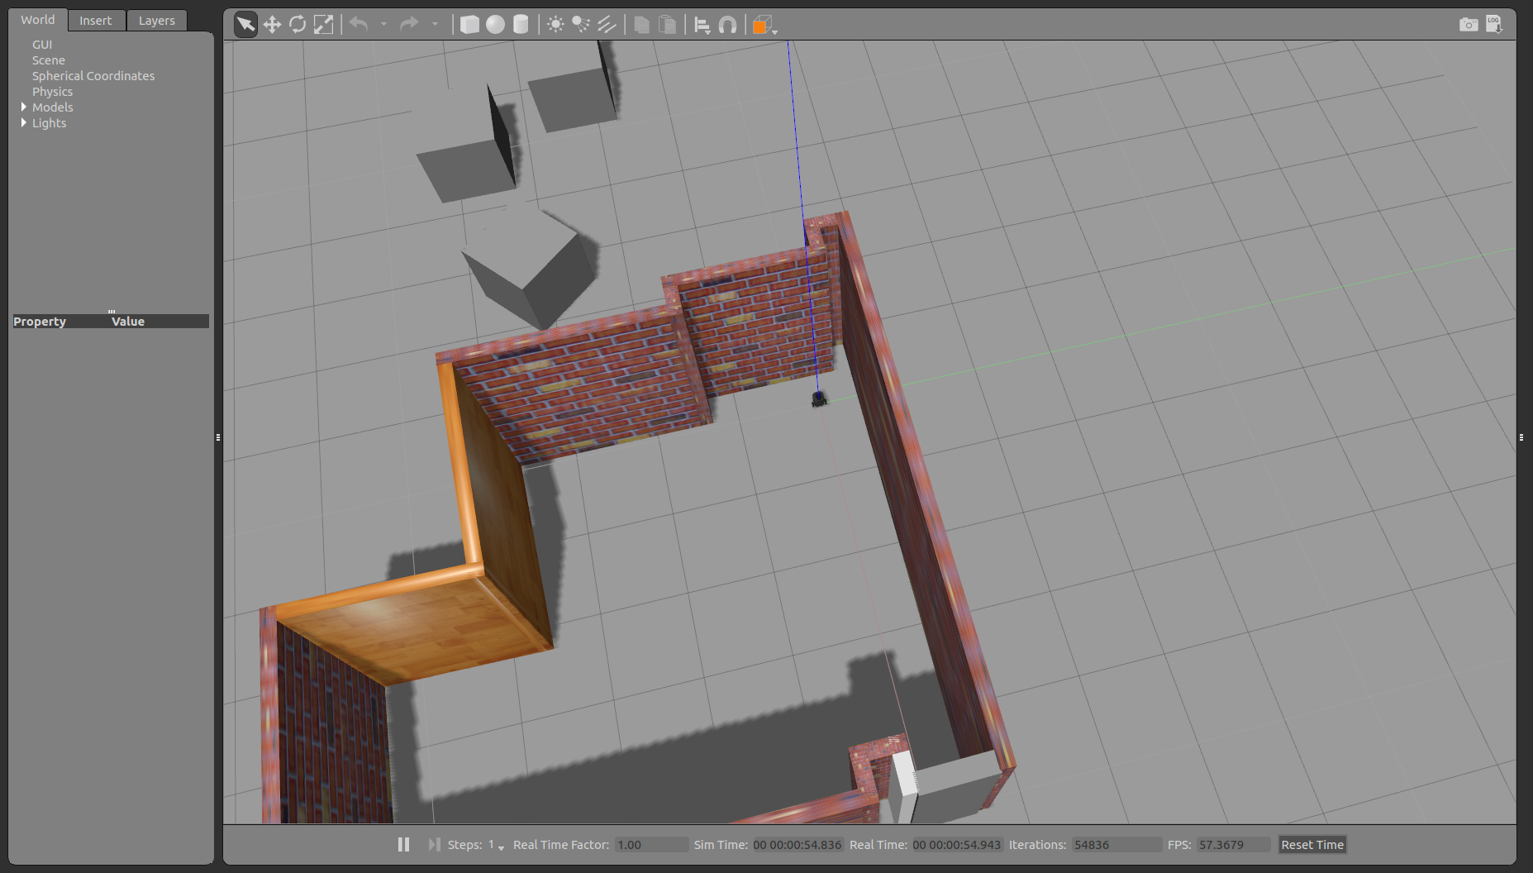Viewport: 1533px width, 873px height.
Task: Open the undo history dropdown
Action: pos(383,25)
